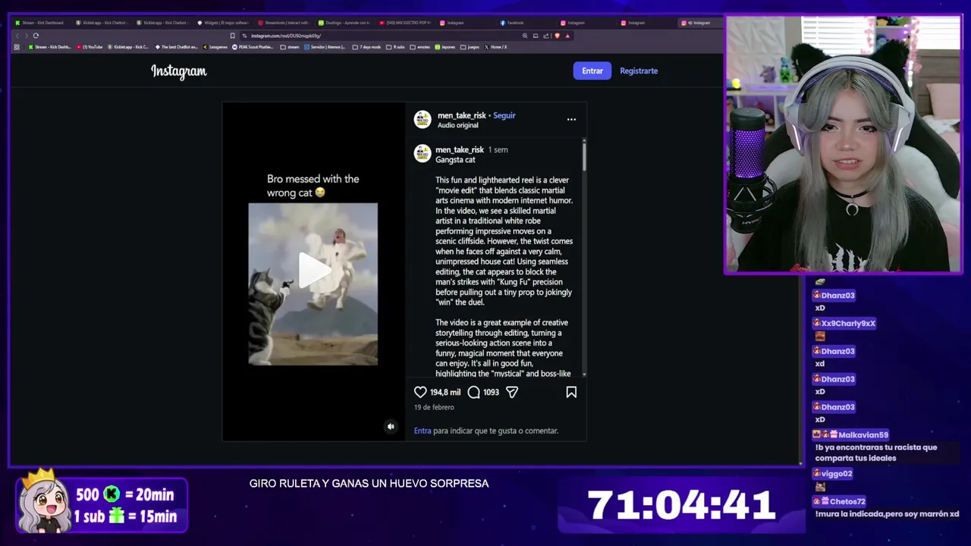
Task: Open the Lessgames bookmark
Action: click(215, 47)
